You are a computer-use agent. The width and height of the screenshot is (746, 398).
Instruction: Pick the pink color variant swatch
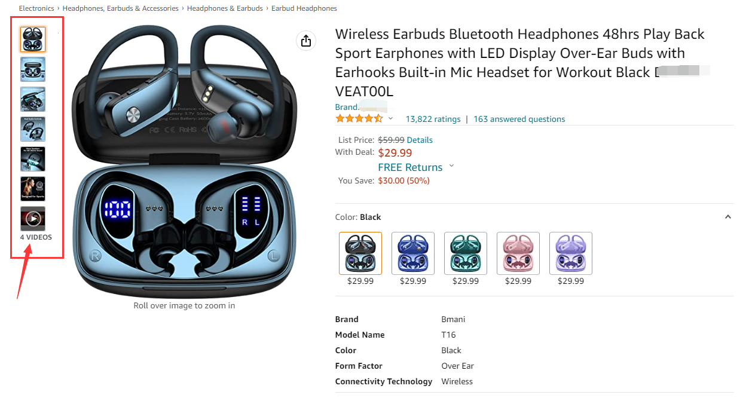point(518,253)
